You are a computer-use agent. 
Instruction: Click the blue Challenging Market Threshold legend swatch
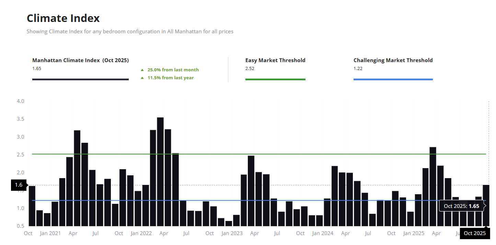(x=393, y=79)
